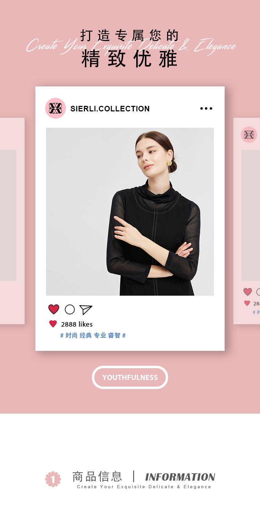Screen dimensions: 260x507
Task: Click the comment circle icon
Action: [x=70, y=310]
